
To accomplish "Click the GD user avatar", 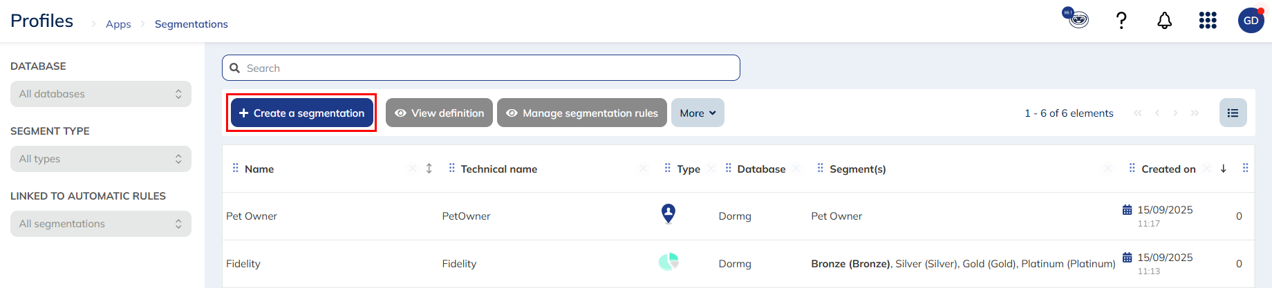I will click(x=1251, y=21).
